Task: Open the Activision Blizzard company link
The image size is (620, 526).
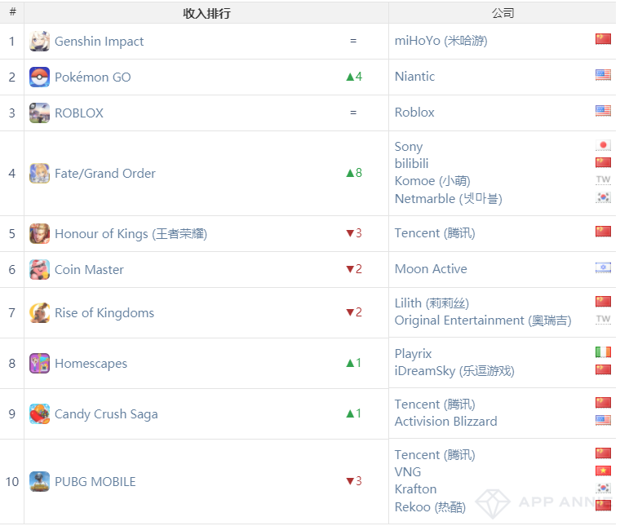Action: click(x=445, y=422)
